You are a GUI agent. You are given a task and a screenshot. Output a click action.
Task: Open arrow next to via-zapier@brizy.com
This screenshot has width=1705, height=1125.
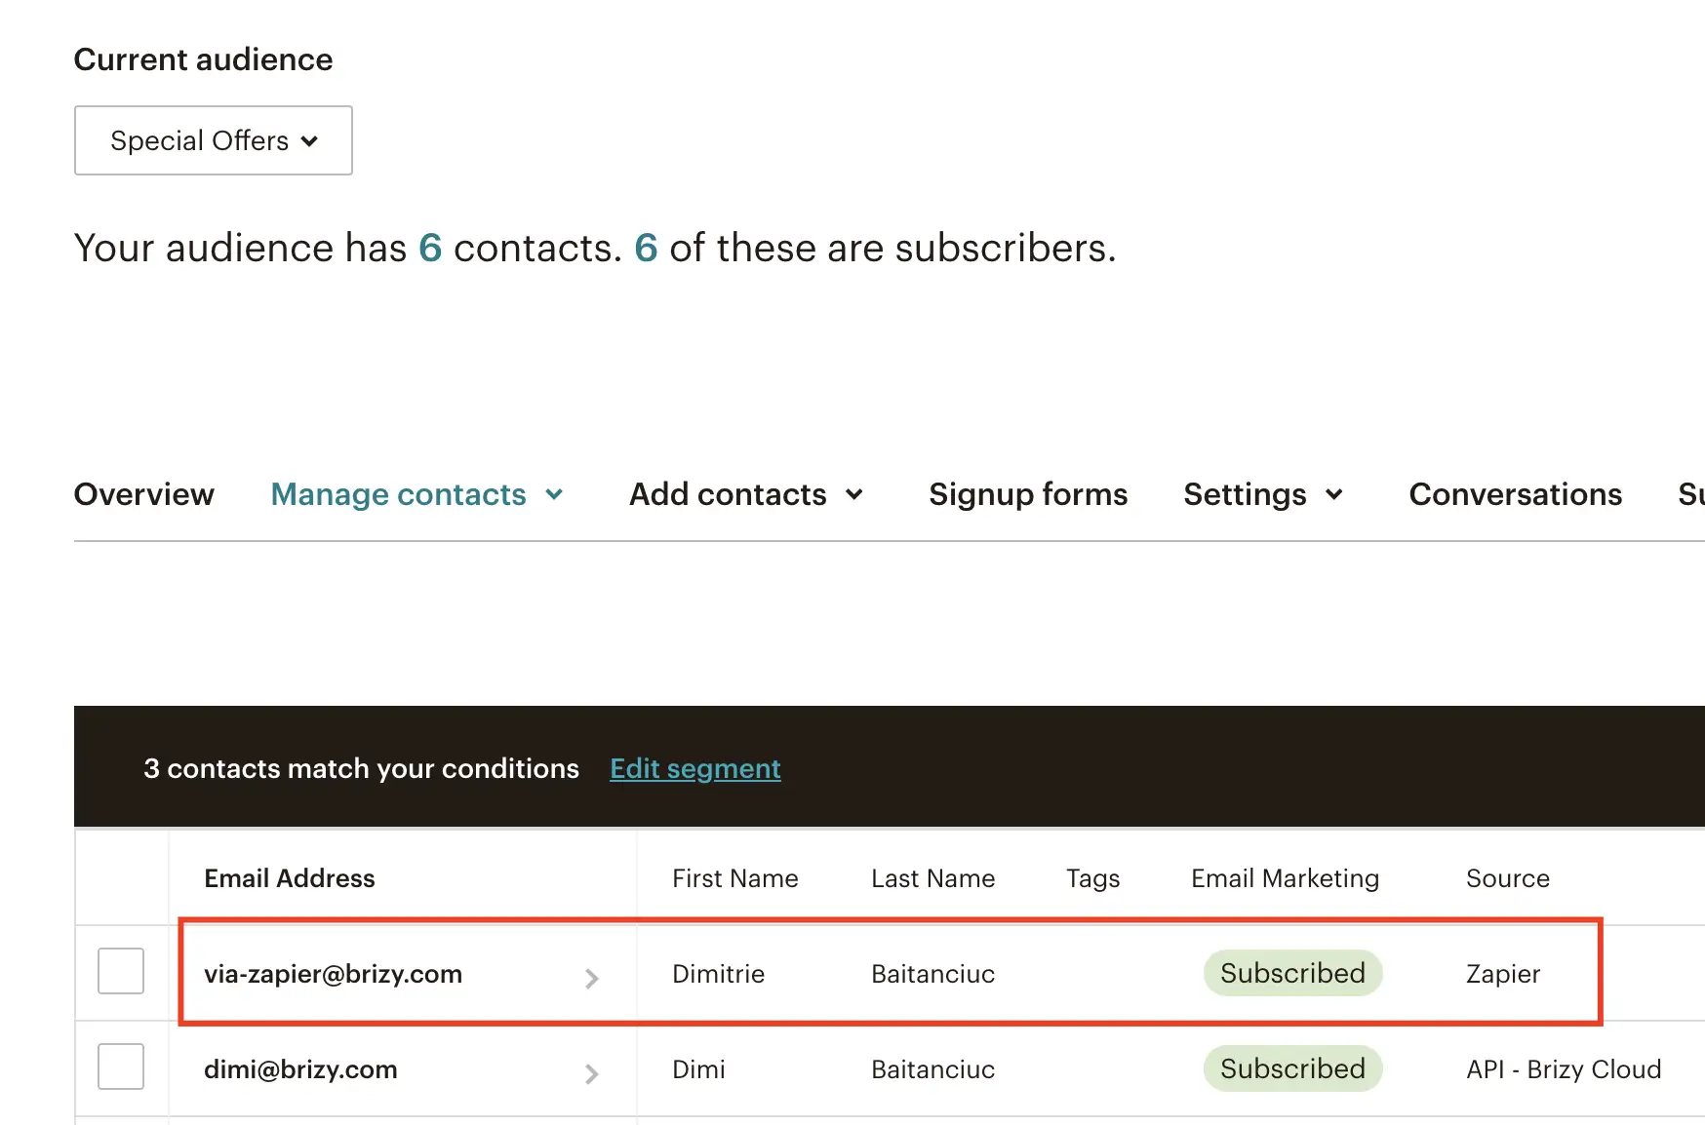591,978
